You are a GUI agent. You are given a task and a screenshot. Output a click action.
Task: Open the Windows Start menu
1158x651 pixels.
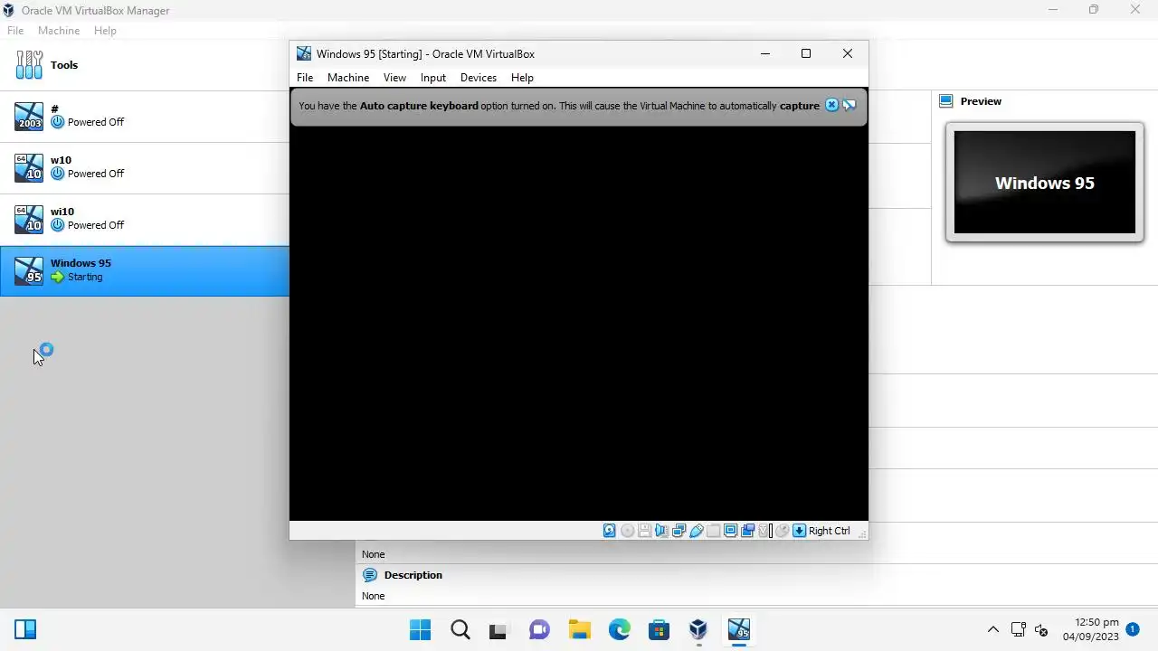420,629
